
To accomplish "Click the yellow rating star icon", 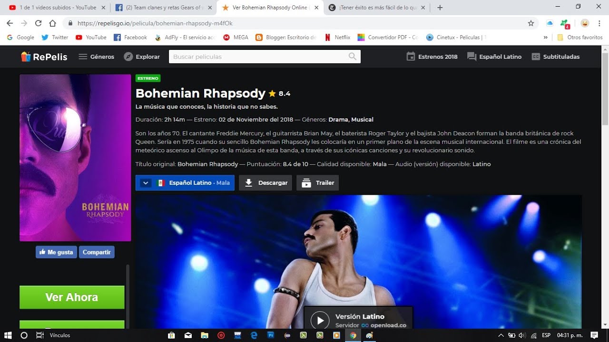I will pyautogui.click(x=272, y=94).
